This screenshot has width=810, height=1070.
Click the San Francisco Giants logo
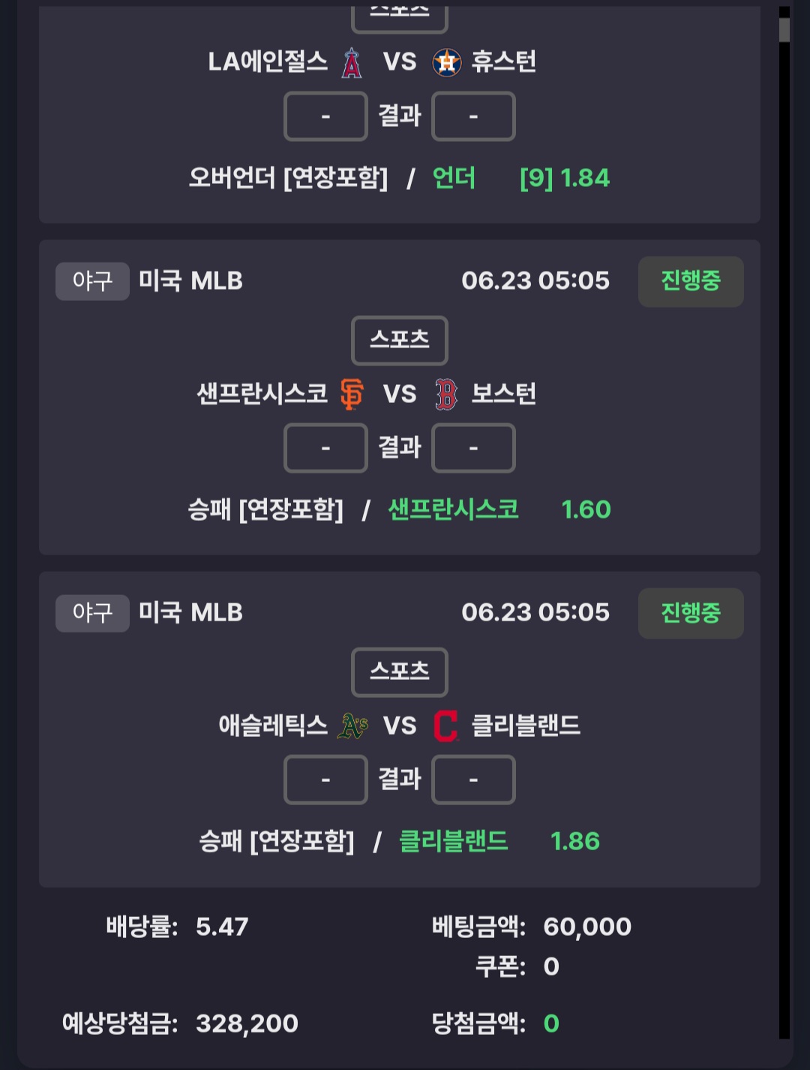352,394
